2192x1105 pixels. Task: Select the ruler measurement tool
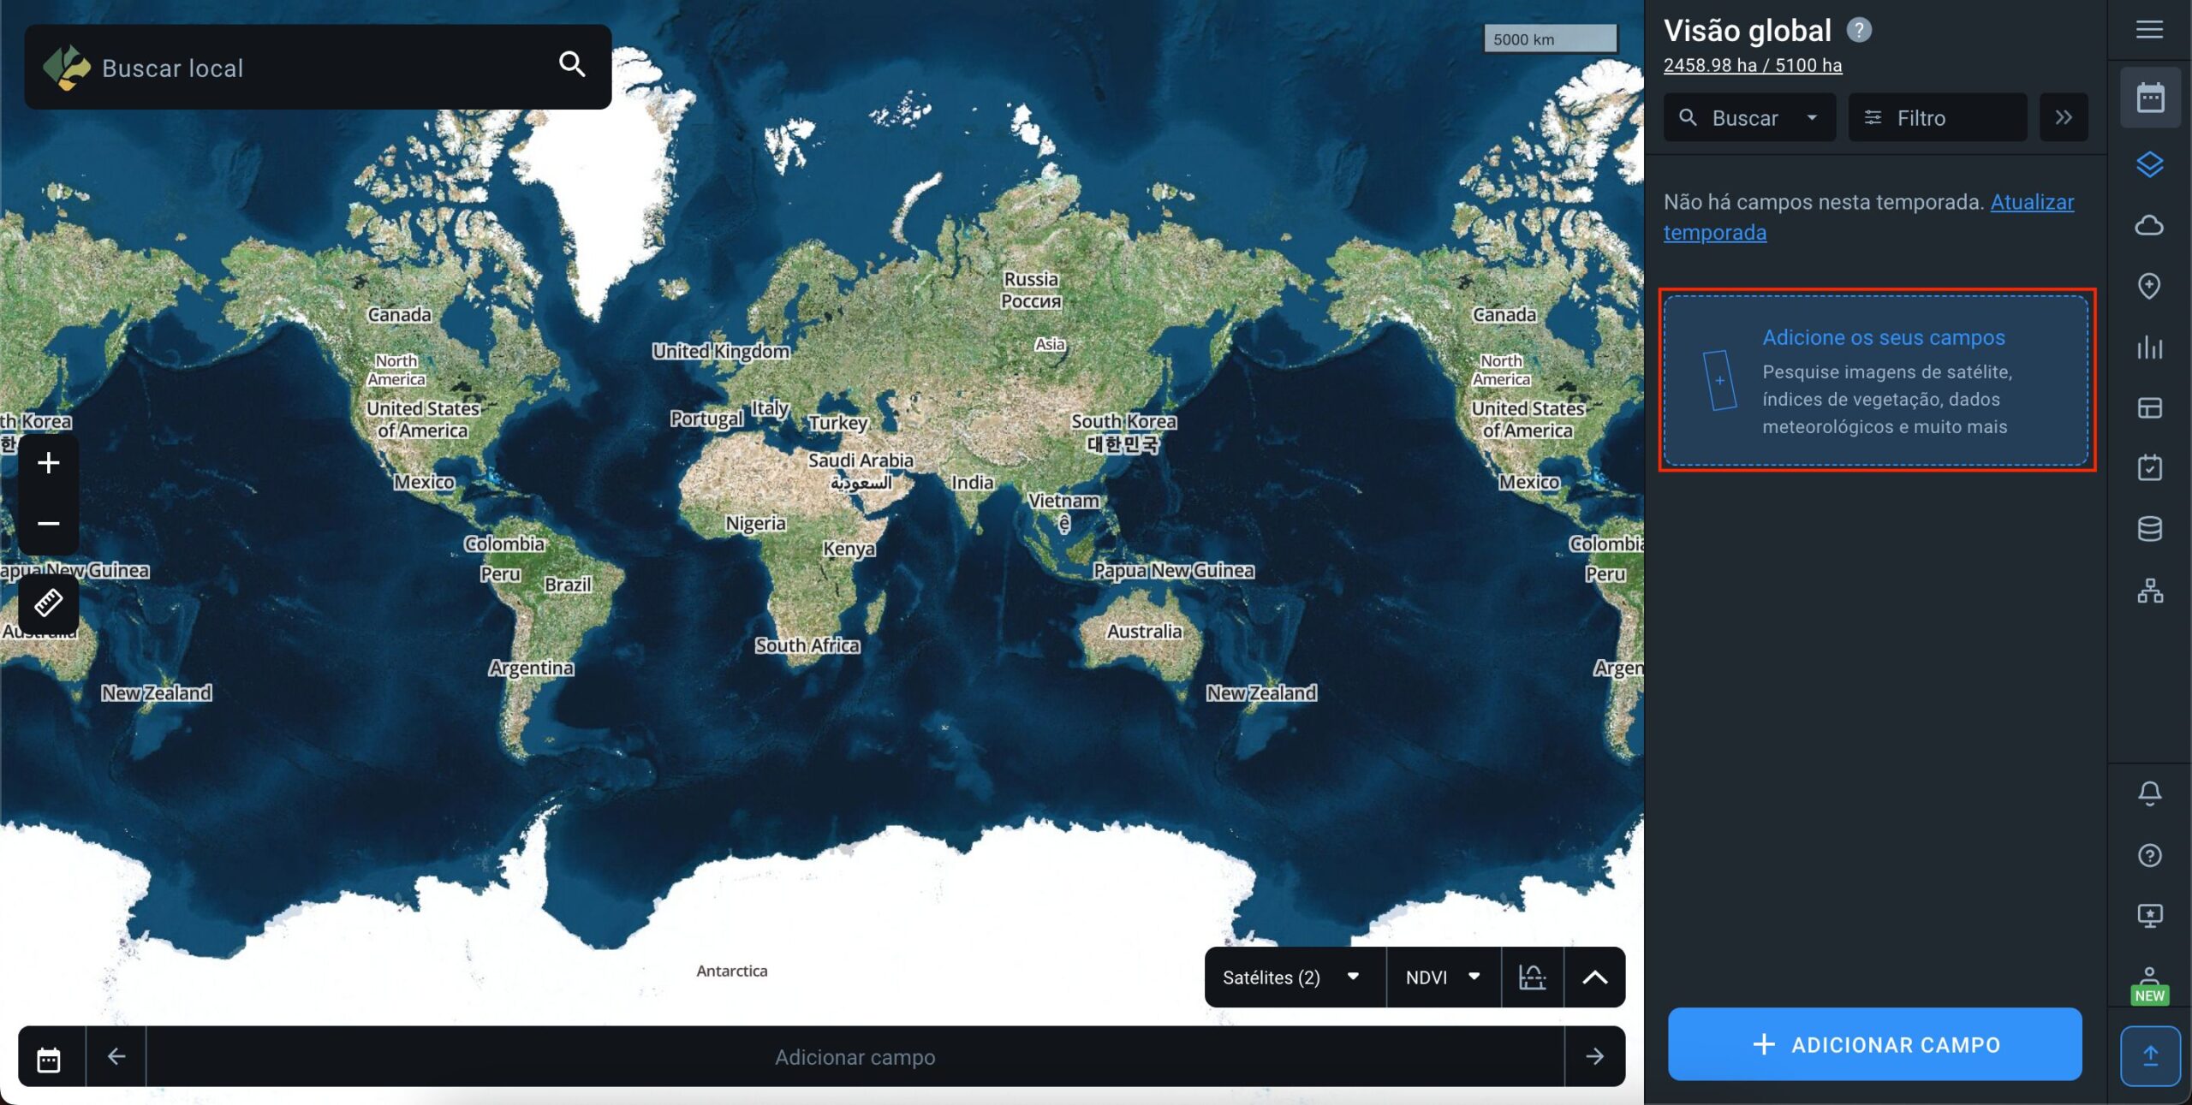pos(48,603)
